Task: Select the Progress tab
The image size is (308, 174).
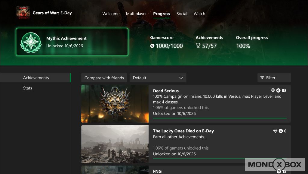Action: click(162, 14)
